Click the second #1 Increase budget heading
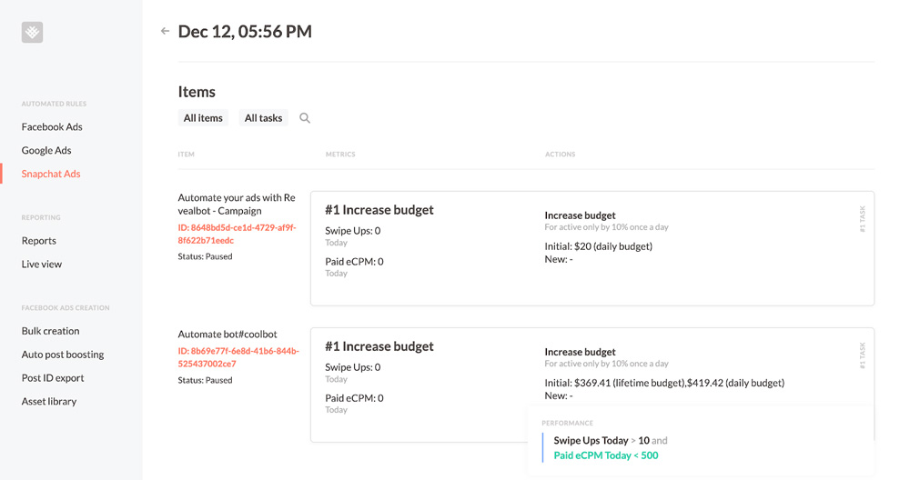Image resolution: width=910 pixels, height=480 pixels. 379,346
